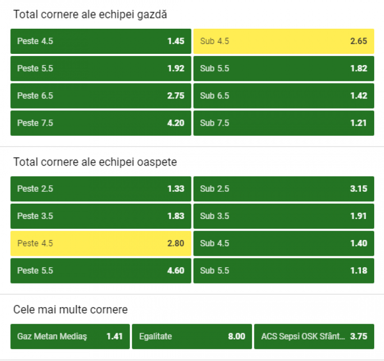Viewport: 384px width, 361px height.
Task: Bet on Gaz Metan Mediaș most corners
Action: [70, 336]
